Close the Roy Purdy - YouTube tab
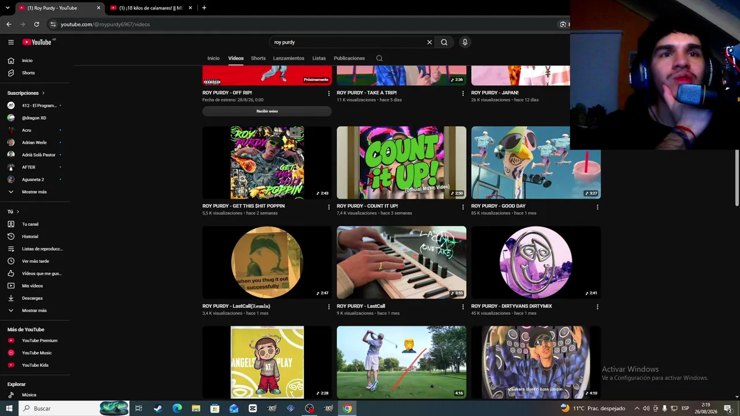Viewport: 740px width, 416px height. 98,8
